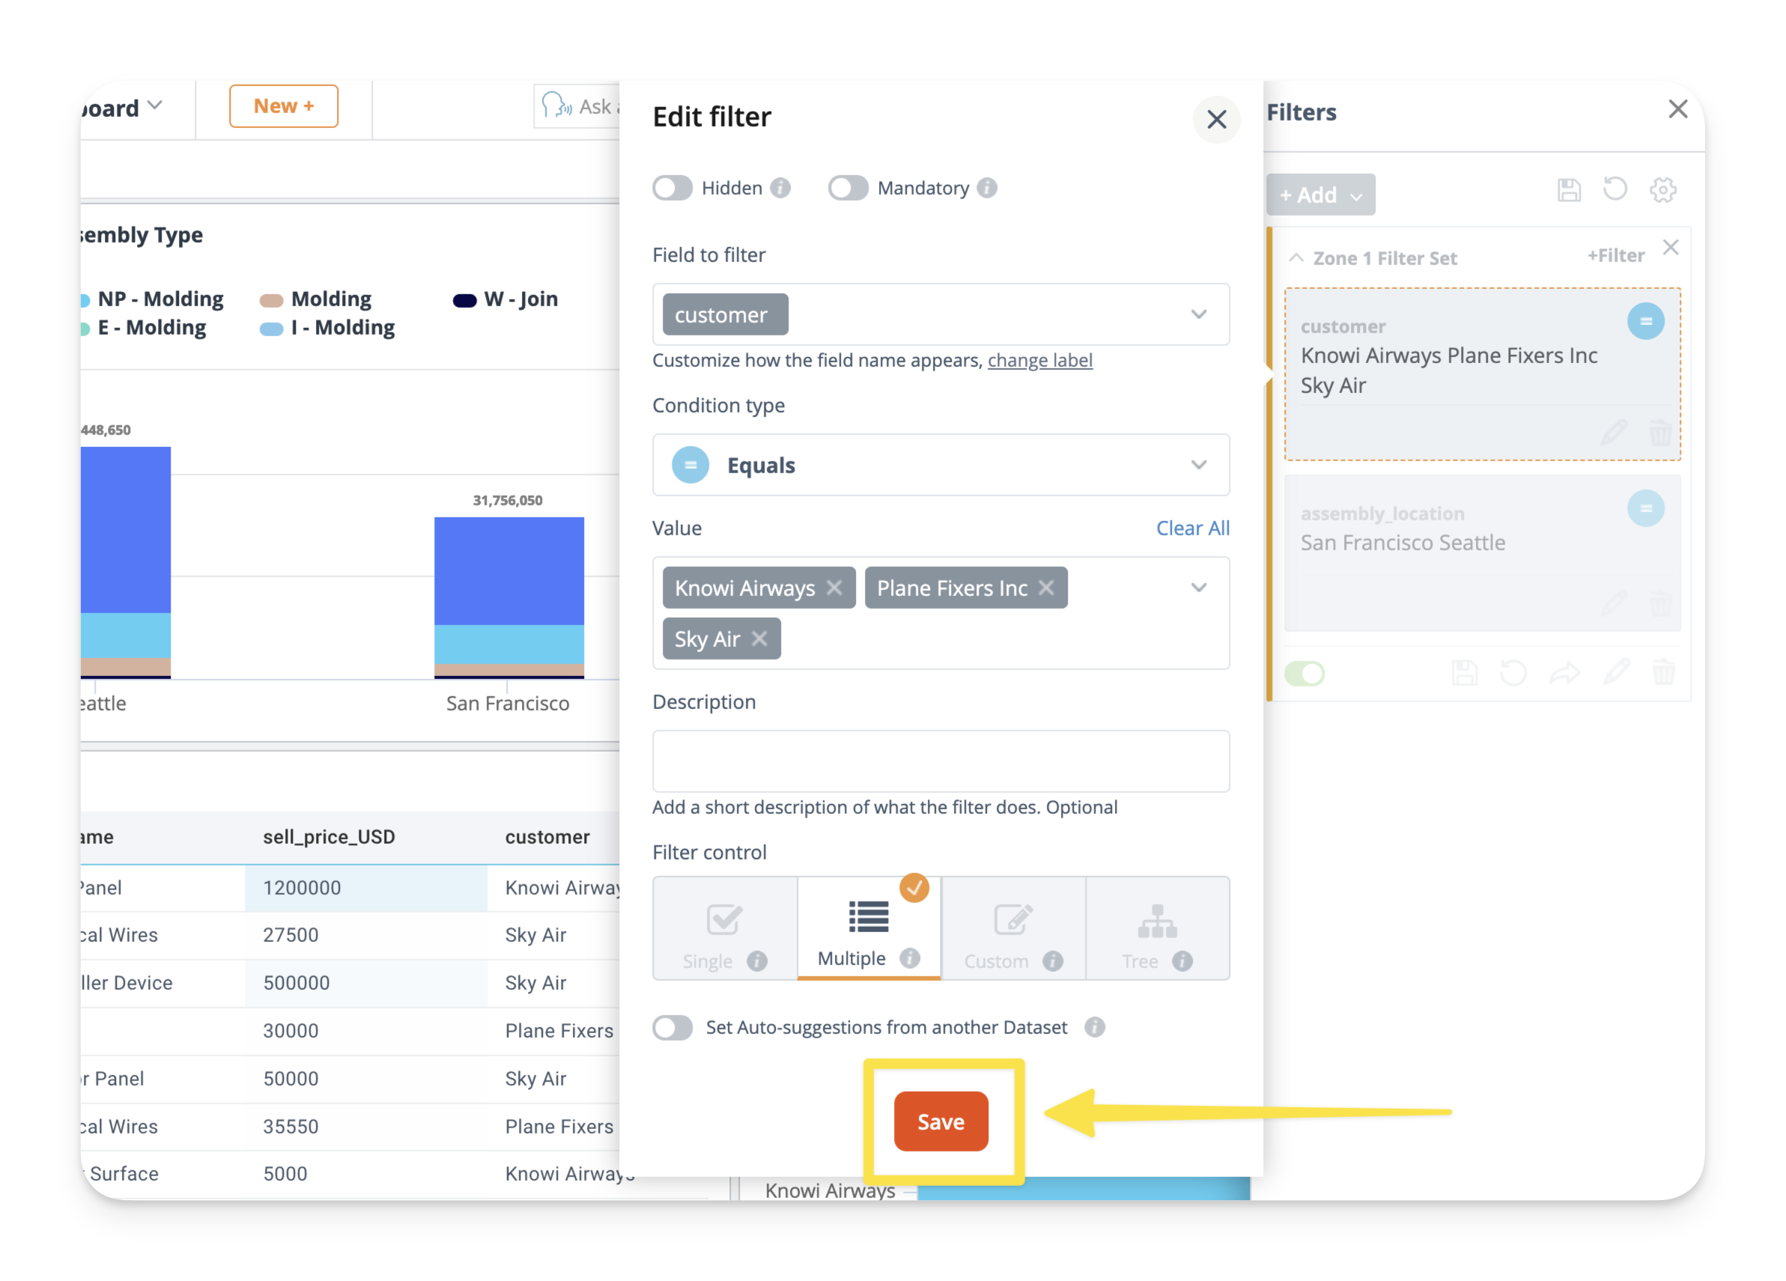Click the change label link
The image size is (1786, 1281).
point(1039,360)
